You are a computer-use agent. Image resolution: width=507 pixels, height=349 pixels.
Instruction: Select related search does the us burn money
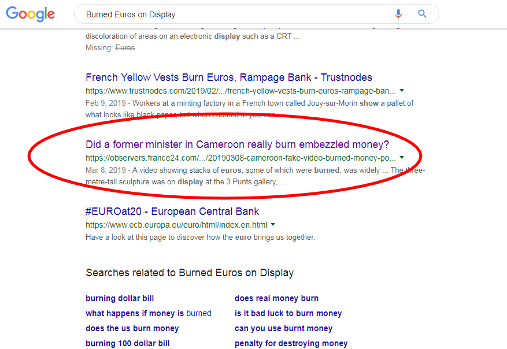coord(132,328)
